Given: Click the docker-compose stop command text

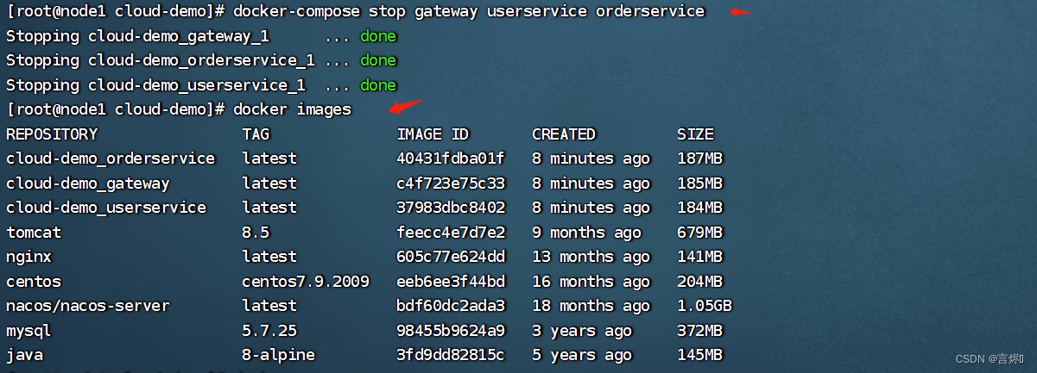Looking at the screenshot, I should pos(469,11).
